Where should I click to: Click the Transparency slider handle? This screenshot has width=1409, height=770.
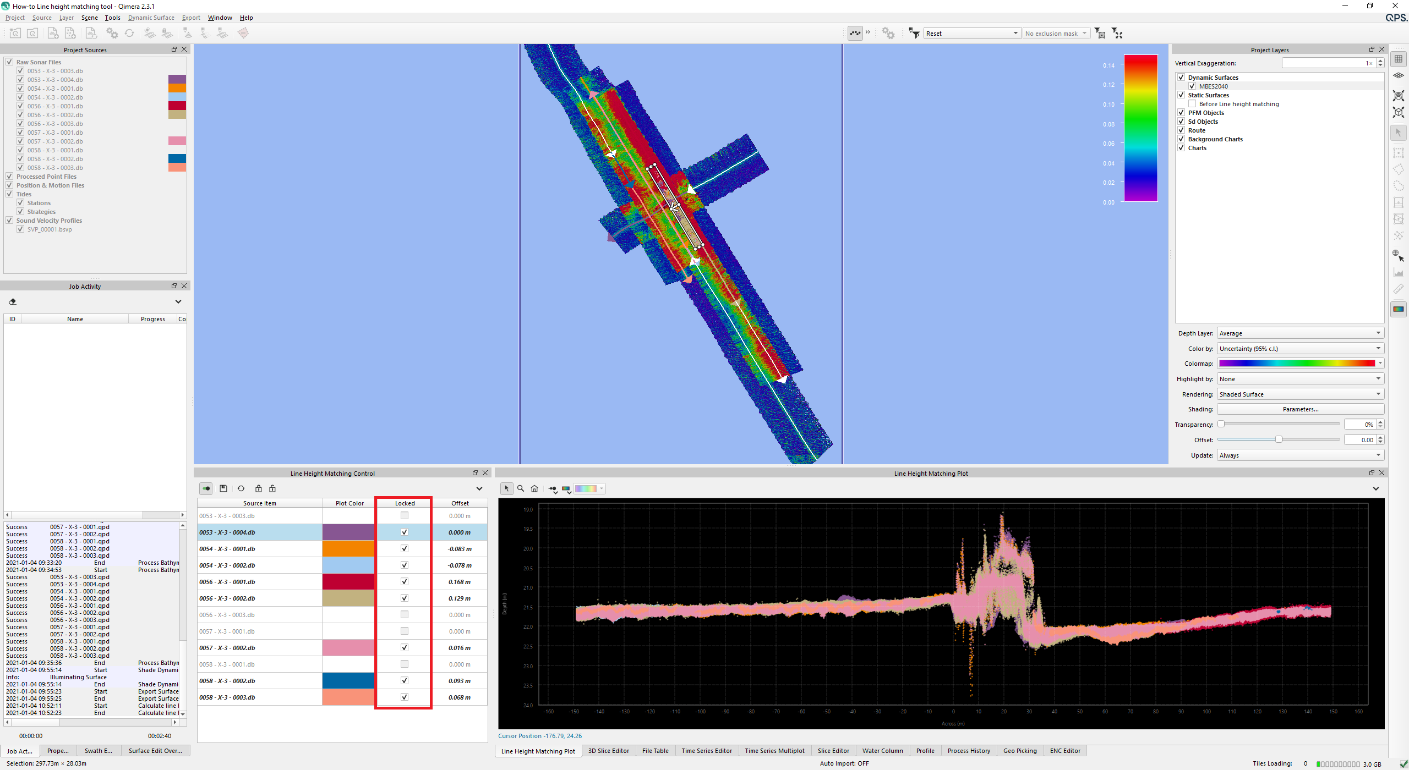tap(1221, 424)
